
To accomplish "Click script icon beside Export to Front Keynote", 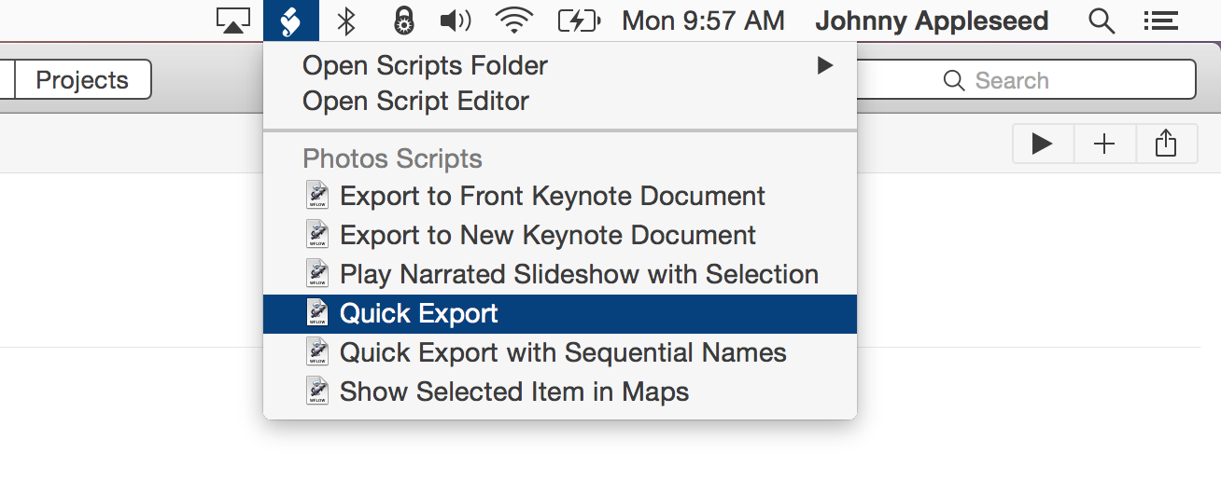I will tap(317, 197).
